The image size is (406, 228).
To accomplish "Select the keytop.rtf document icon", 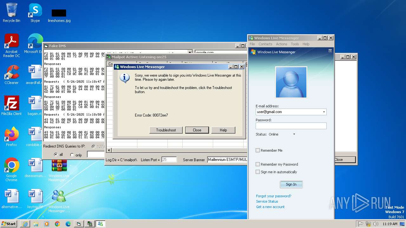I will tap(35, 199).
